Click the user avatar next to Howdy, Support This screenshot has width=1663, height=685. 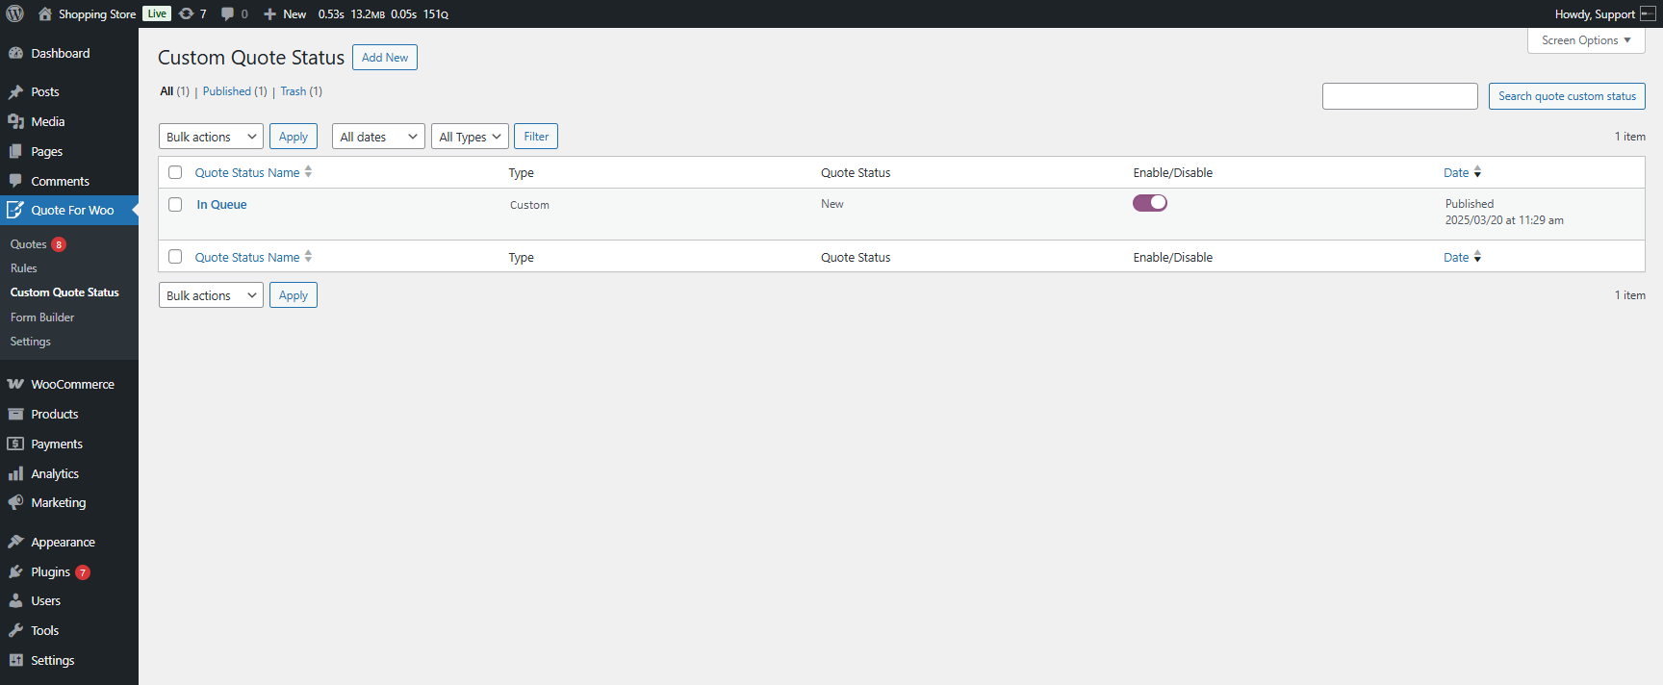coord(1648,13)
